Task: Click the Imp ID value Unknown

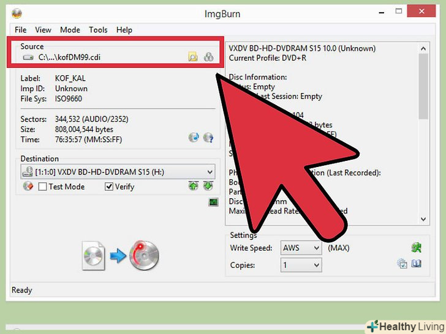Action: click(x=71, y=89)
